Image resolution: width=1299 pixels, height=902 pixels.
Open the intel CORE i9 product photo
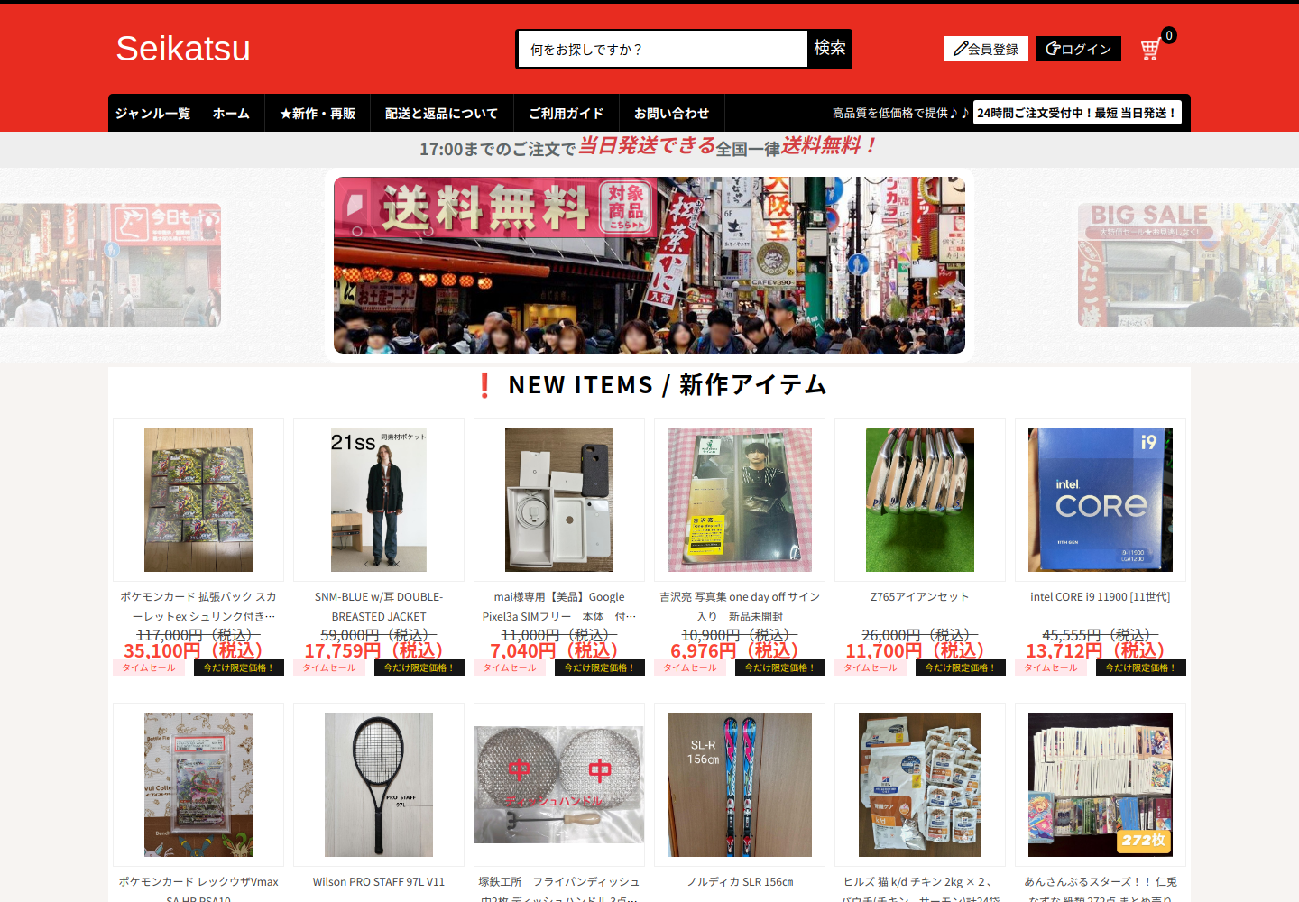[x=1101, y=500]
